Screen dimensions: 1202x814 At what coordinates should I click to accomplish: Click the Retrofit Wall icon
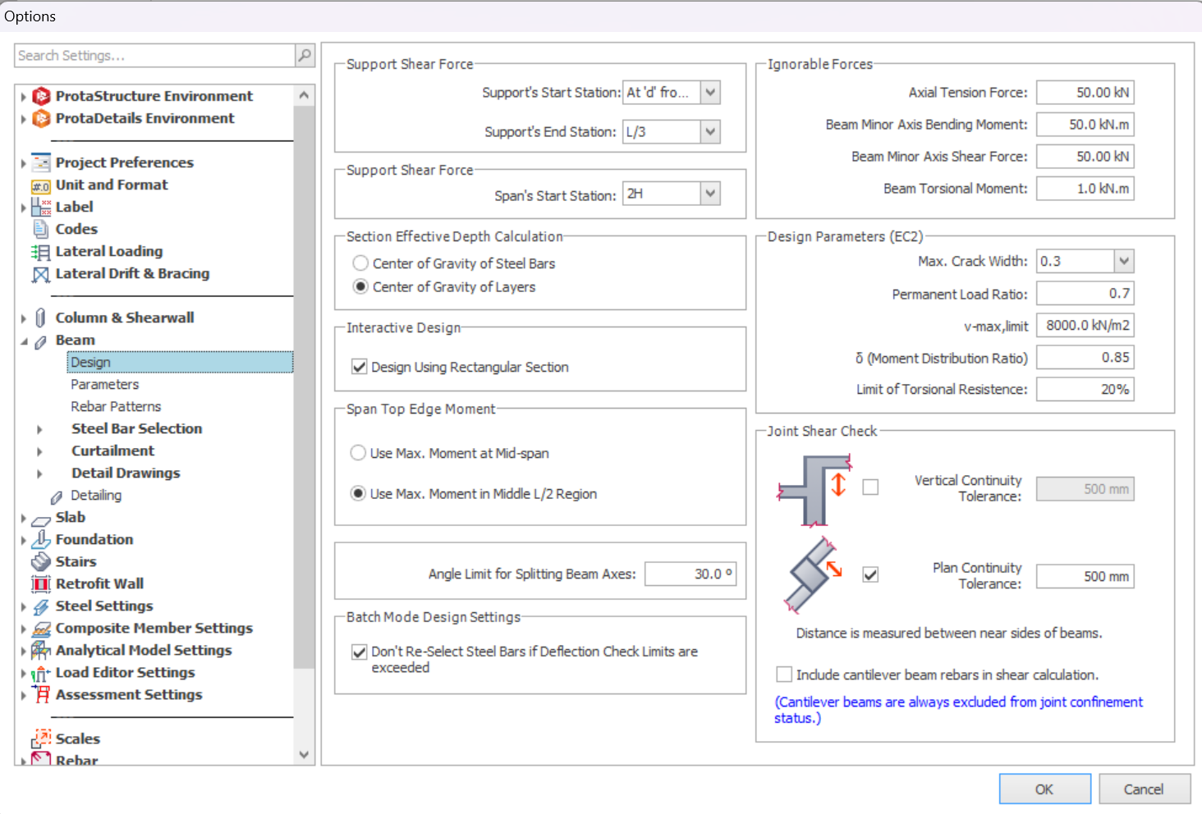[41, 584]
